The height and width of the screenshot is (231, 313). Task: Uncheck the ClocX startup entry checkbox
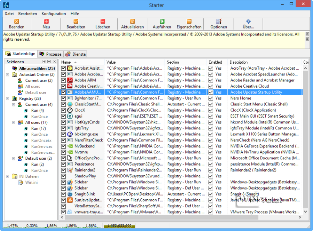click(x=63, y=110)
